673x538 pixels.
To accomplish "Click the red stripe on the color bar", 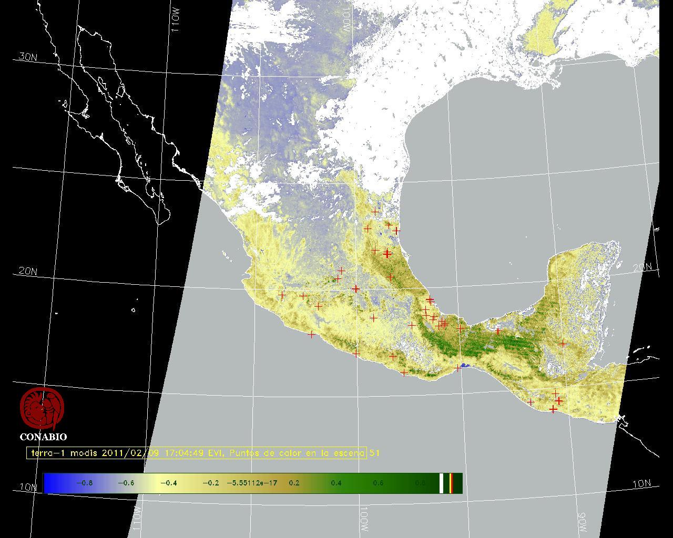I will (x=452, y=483).
